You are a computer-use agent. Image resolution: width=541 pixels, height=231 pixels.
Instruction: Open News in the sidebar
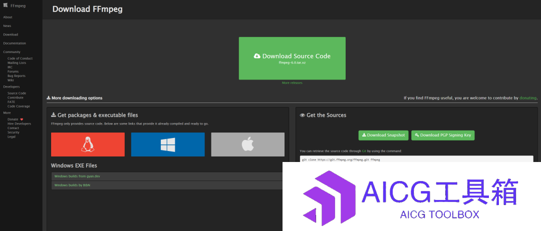(7, 26)
